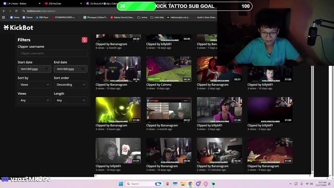Open the 00:31 Bananagram clip thumbnail
The width and height of the screenshot is (334, 188).
219,69
